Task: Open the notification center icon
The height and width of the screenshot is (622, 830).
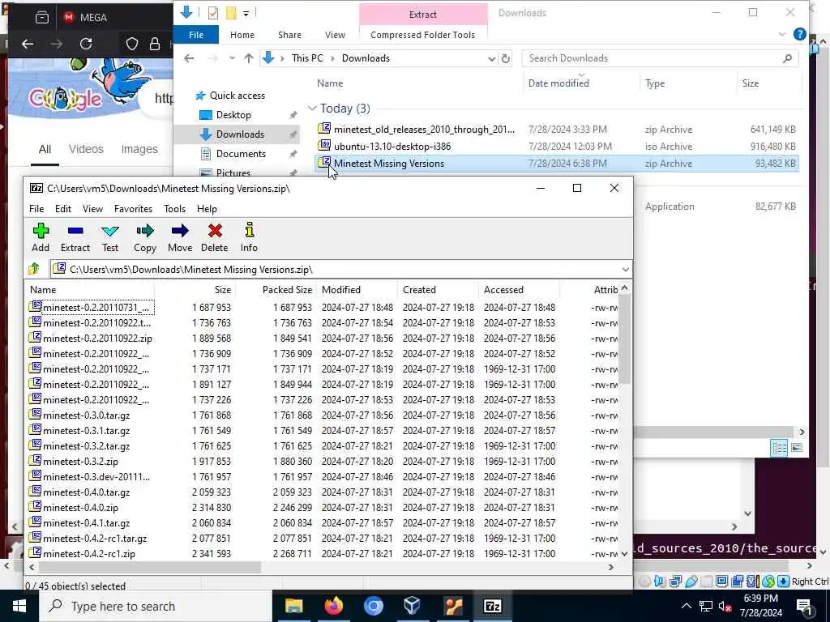Action: click(x=805, y=606)
